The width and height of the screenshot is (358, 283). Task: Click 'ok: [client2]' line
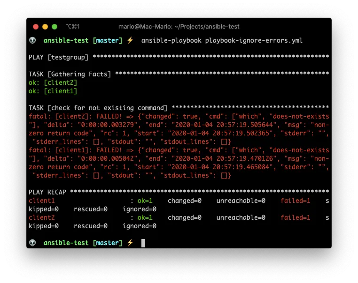53,82
